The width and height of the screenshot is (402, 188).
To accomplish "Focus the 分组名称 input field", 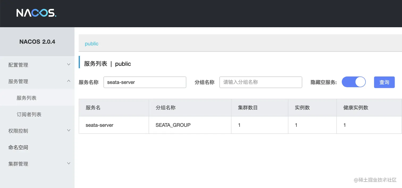I will click(x=261, y=82).
